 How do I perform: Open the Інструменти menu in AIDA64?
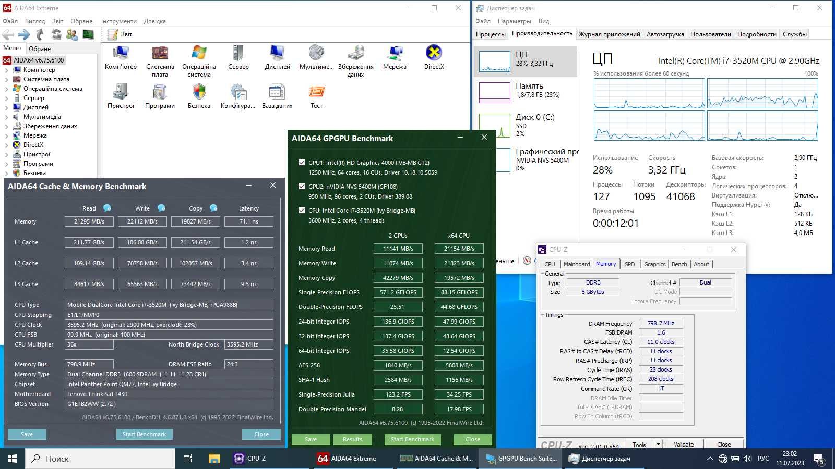point(118,21)
